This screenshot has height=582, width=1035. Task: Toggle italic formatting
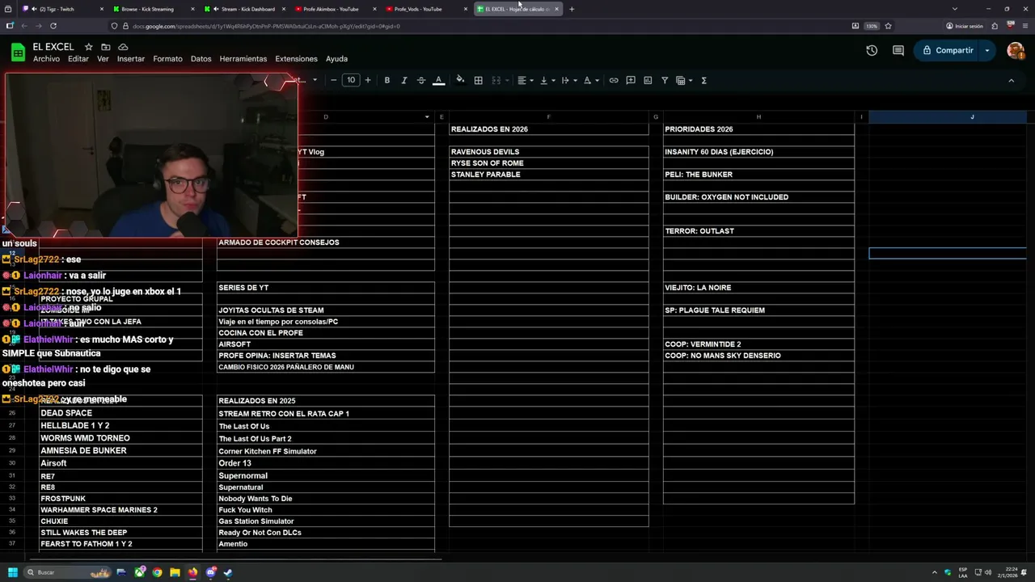[404, 80]
